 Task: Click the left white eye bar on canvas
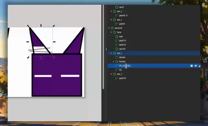pyautogui.click(x=43, y=76)
